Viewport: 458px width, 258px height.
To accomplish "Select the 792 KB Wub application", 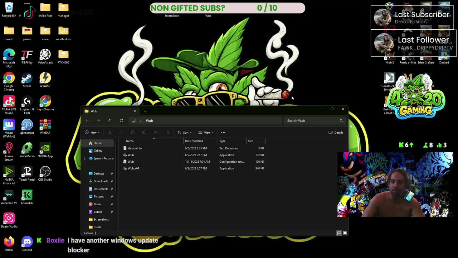I will click(x=194, y=155).
